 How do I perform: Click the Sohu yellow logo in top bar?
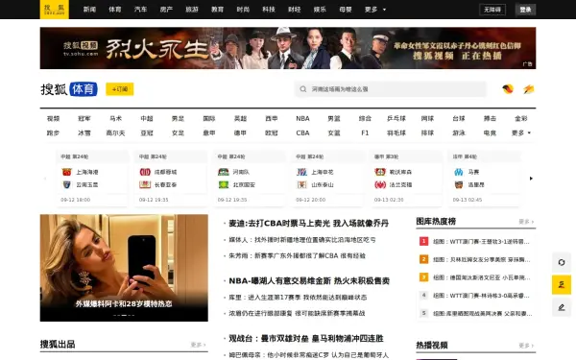point(55,10)
